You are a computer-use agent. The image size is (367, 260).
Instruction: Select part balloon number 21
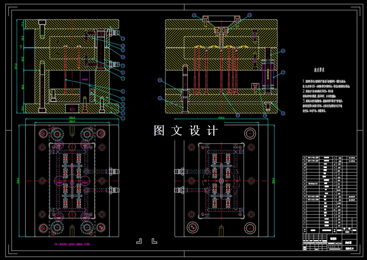pyautogui.click(x=160, y=98)
